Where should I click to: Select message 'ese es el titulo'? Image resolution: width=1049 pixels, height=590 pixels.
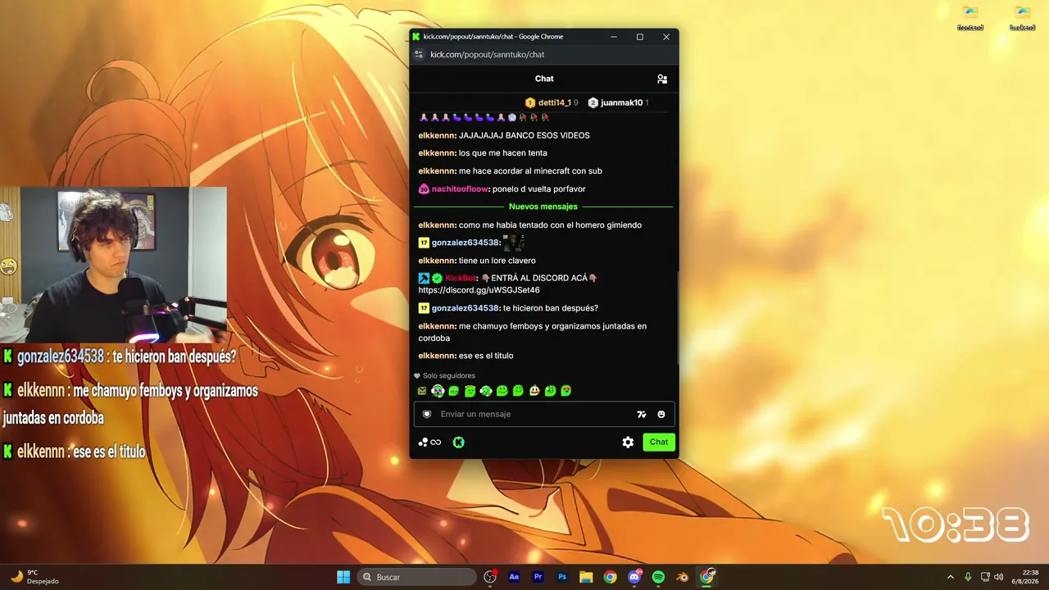486,356
